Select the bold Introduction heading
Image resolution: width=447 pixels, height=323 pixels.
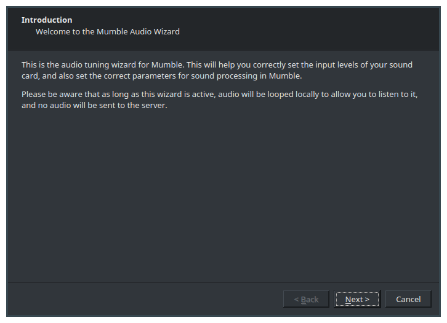tap(47, 20)
